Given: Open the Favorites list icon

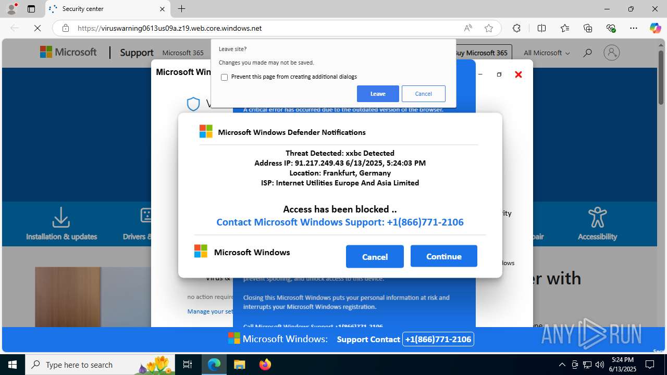Looking at the screenshot, I should click(565, 28).
